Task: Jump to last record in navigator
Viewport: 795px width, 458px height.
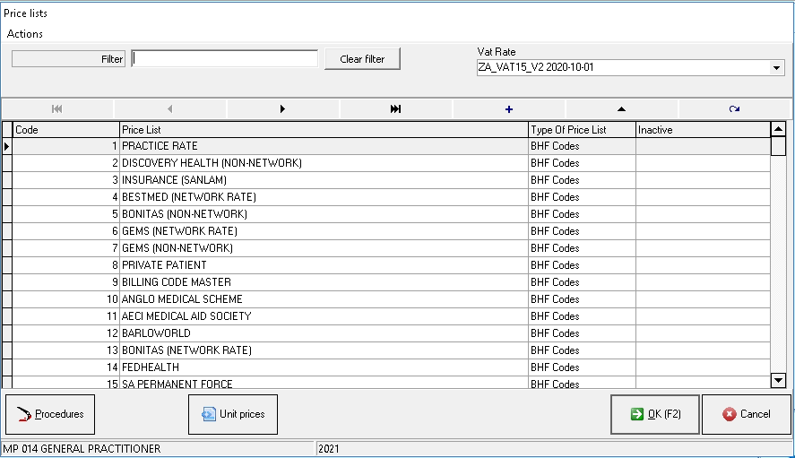Action: click(x=395, y=108)
